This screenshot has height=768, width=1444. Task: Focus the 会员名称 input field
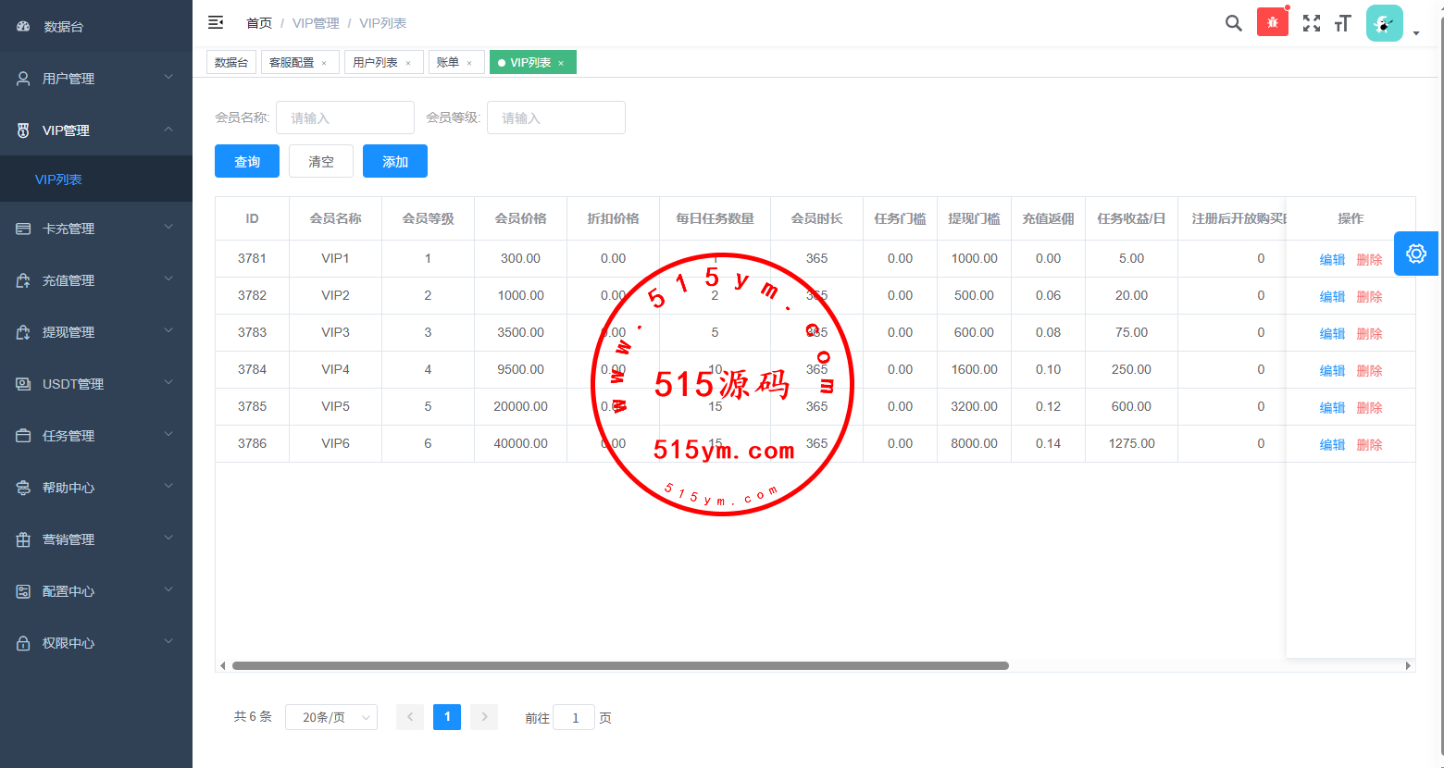(x=344, y=118)
